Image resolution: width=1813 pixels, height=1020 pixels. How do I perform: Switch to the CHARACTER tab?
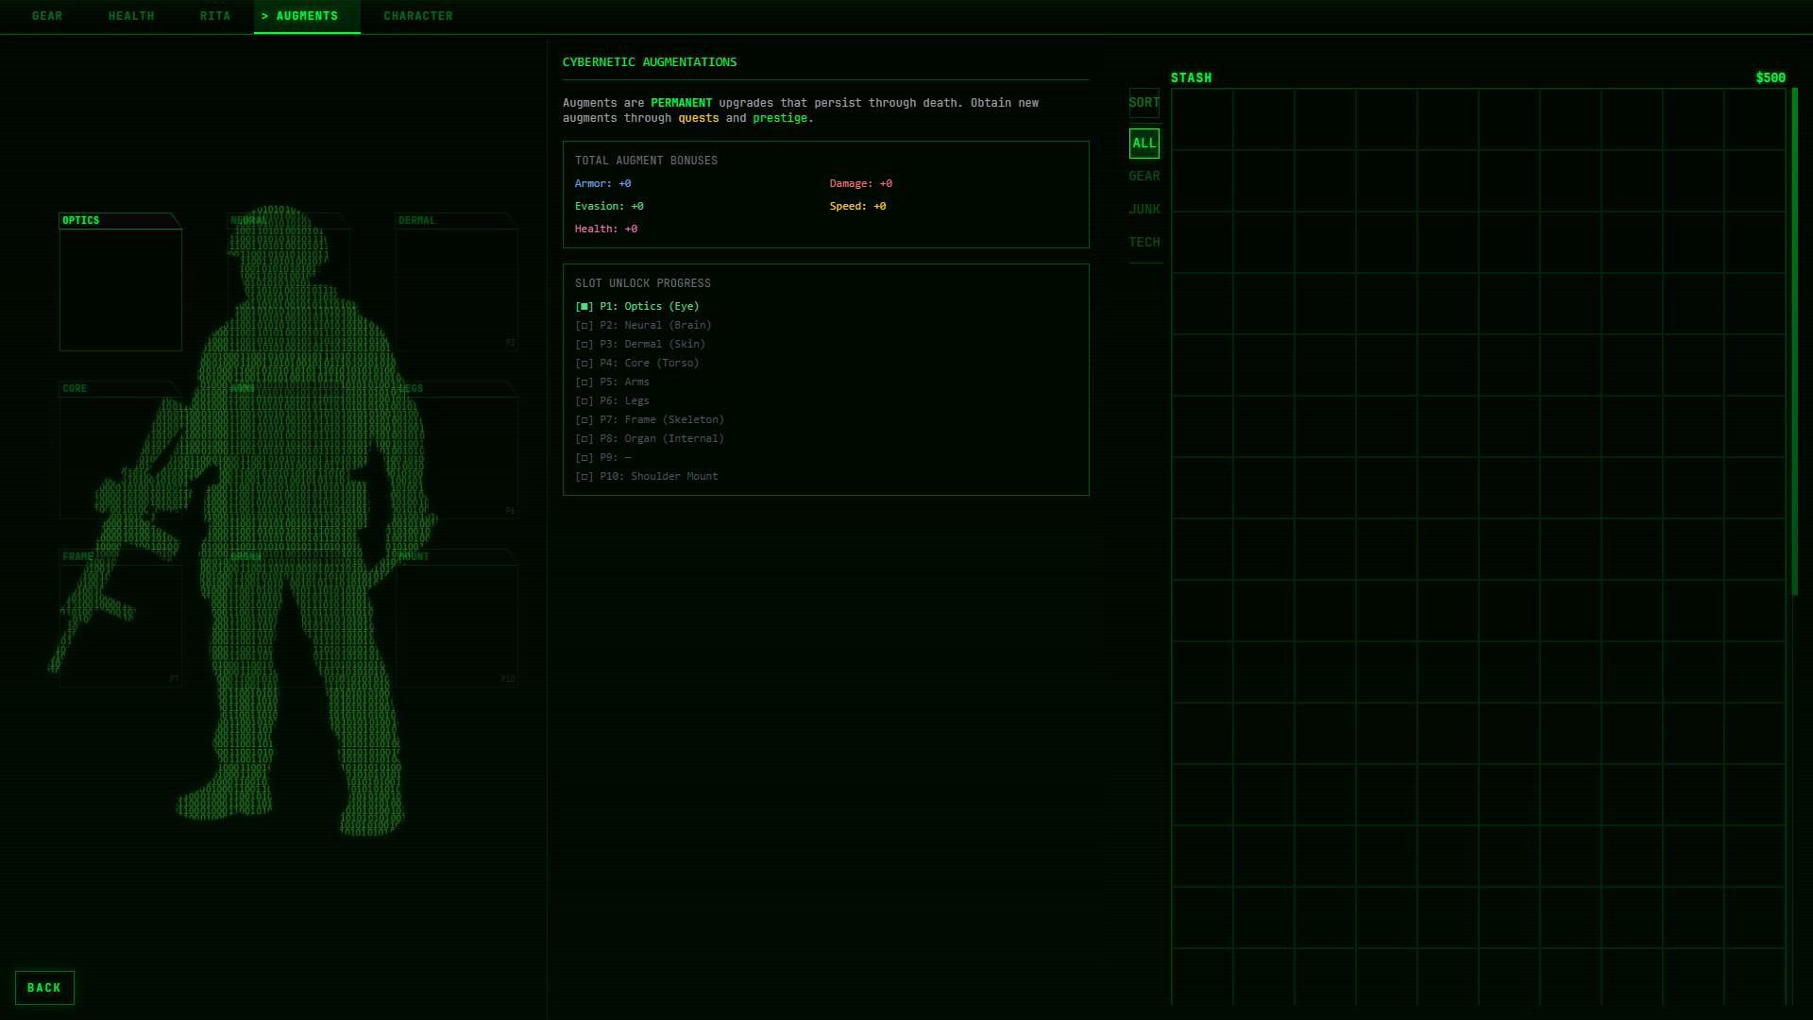click(x=418, y=15)
